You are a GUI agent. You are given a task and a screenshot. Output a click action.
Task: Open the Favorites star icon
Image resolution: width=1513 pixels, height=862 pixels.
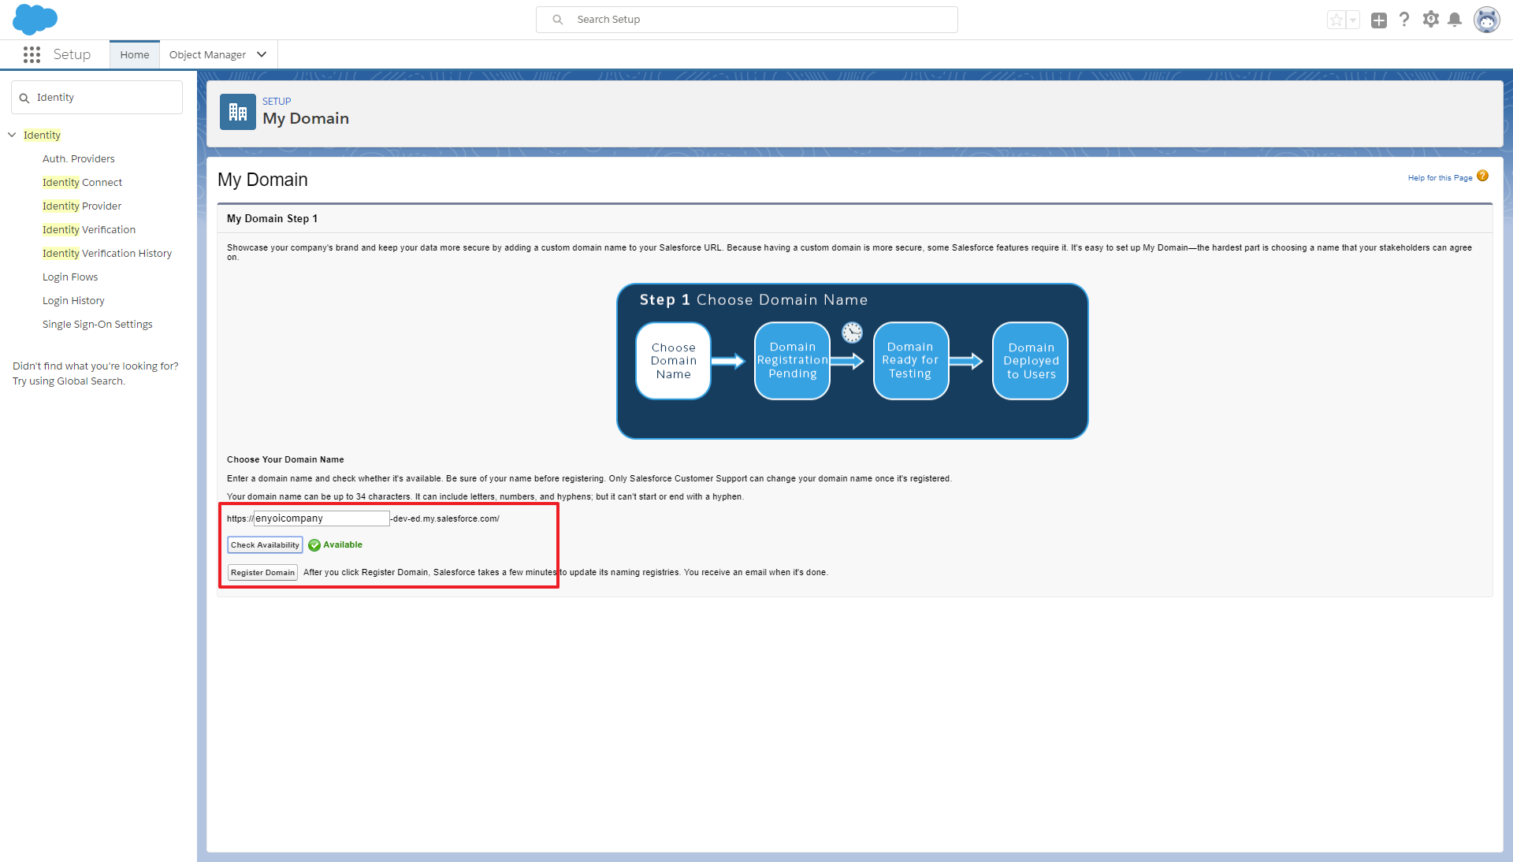[x=1336, y=20]
